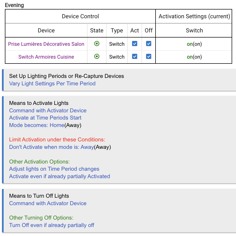
Task: Toggle Off checkbox for Switch Armoires Cuisine
Action: (149, 57)
